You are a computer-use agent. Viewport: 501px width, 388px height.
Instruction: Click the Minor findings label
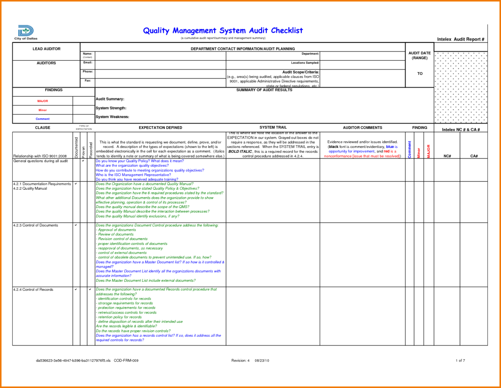tap(42, 110)
